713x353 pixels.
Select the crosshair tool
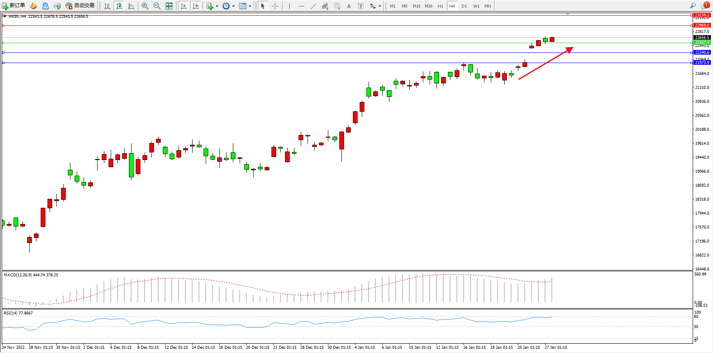coord(275,6)
